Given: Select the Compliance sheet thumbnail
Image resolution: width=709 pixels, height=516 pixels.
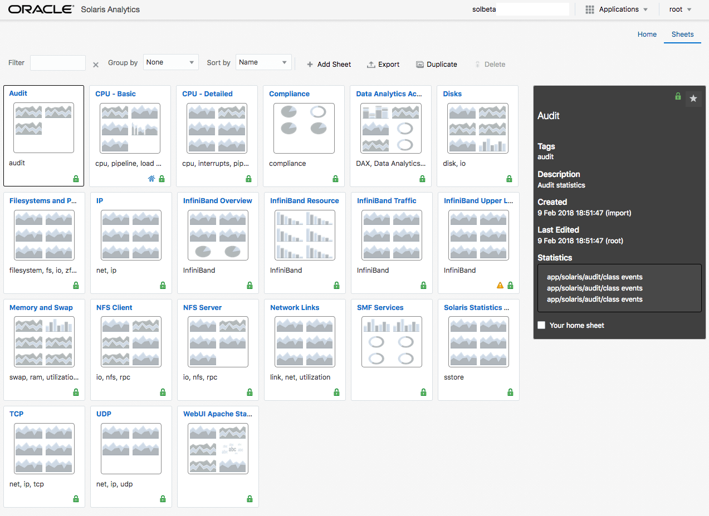Looking at the screenshot, I should 304,128.
